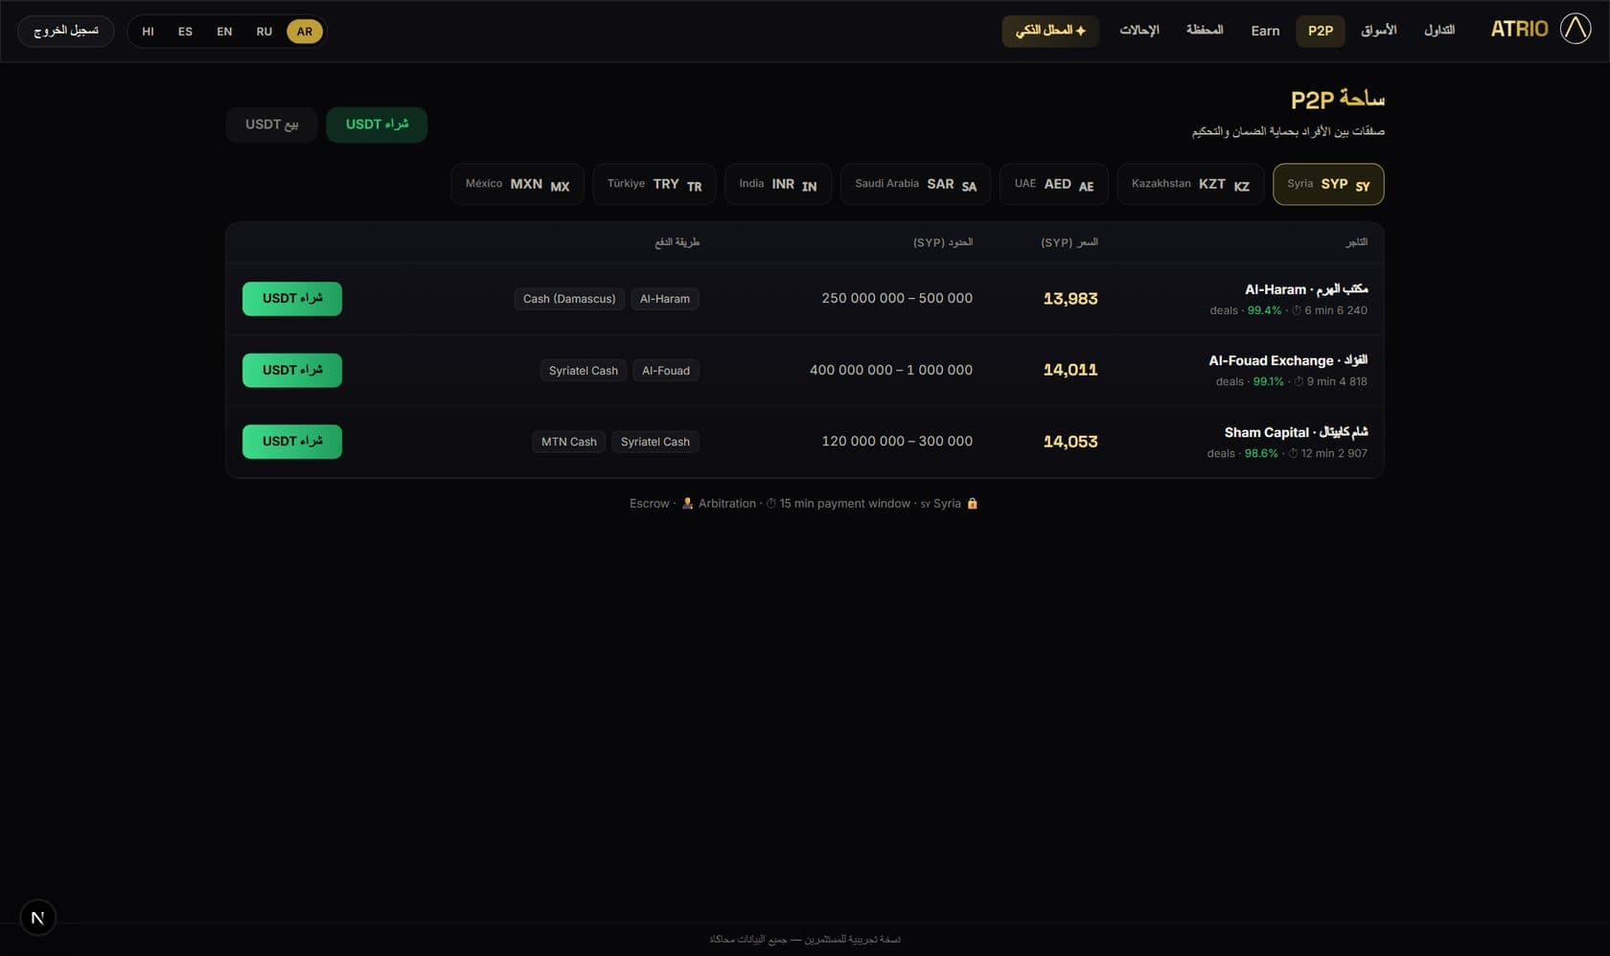Open the التداول navigation item
The height and width of the screenshot is (956, 1610).
1439,31
